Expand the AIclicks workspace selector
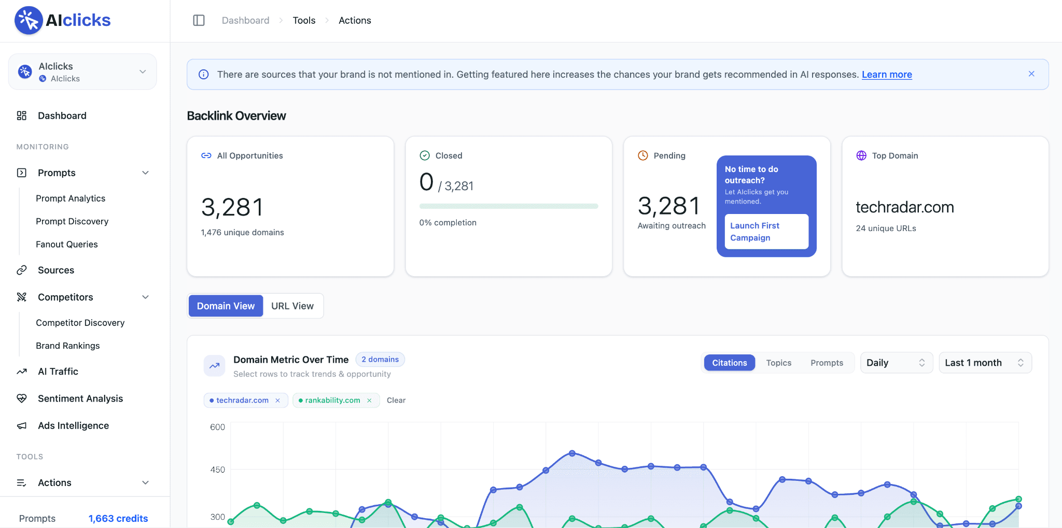Screen dimensions: 1062x528 click(82, 72)
